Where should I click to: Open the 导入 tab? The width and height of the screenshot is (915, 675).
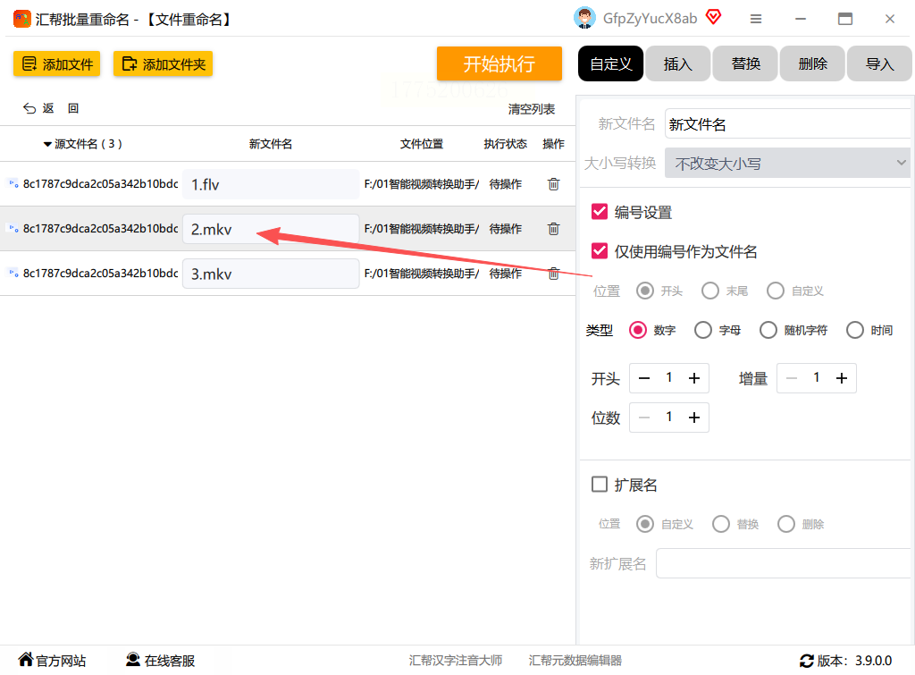(879, 63)
